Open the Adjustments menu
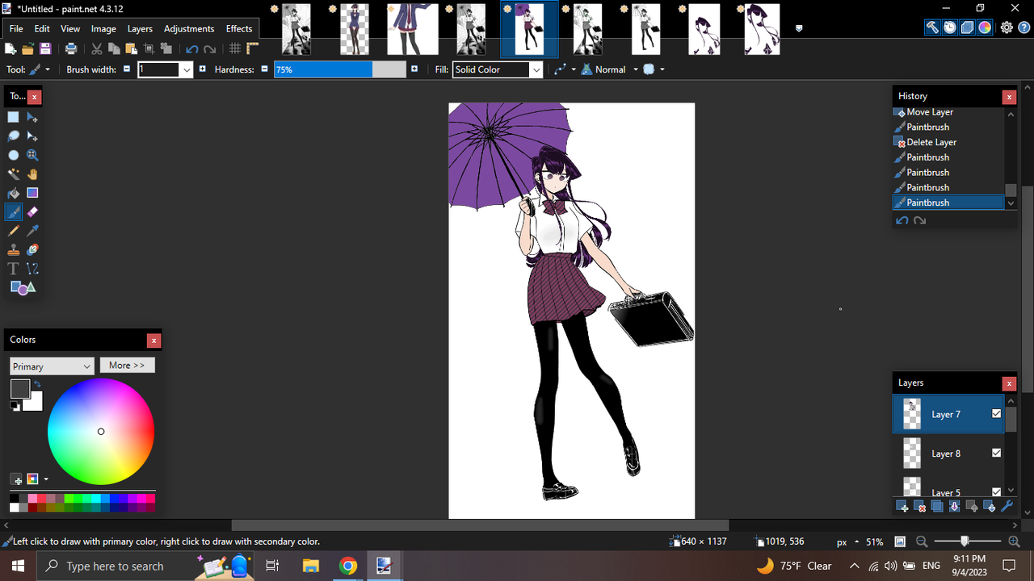The width and height of the screenshot is (1034, 581). click(x=188, y=28)
